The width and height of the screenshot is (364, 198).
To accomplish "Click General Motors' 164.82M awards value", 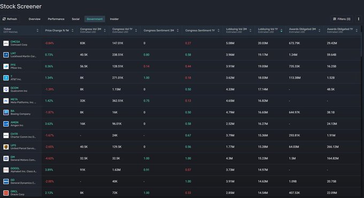I will coord(333,158).
